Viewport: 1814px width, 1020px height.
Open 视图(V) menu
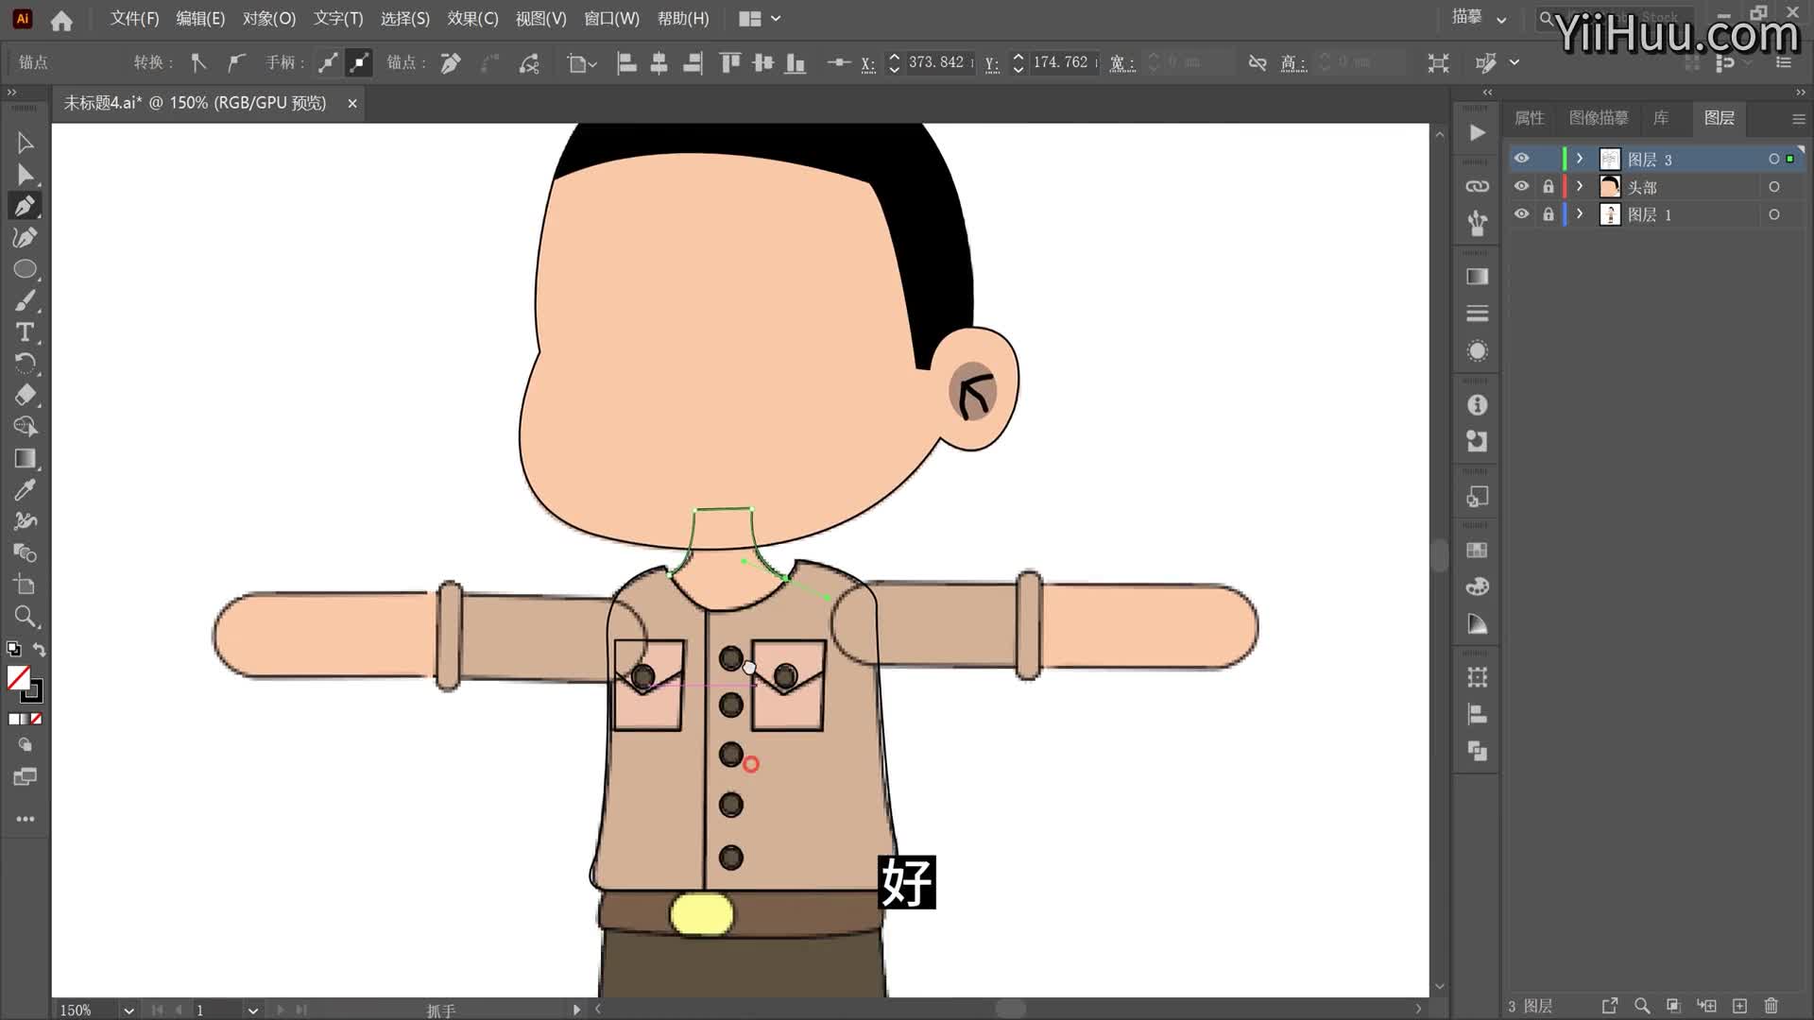pos(540,19)
